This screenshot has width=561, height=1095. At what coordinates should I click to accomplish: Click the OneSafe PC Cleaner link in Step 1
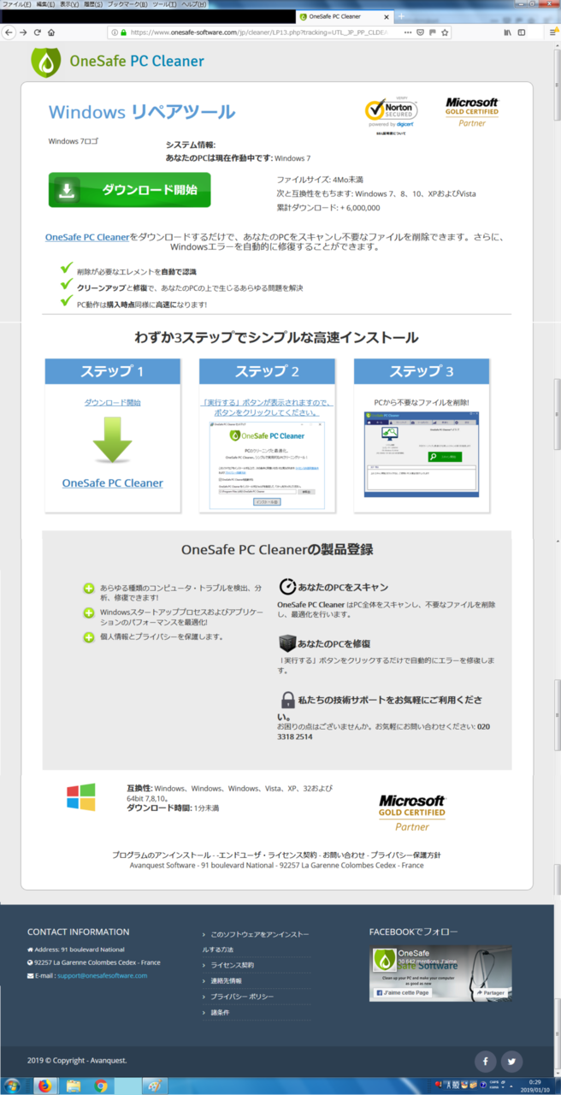[x=112, y=482]
